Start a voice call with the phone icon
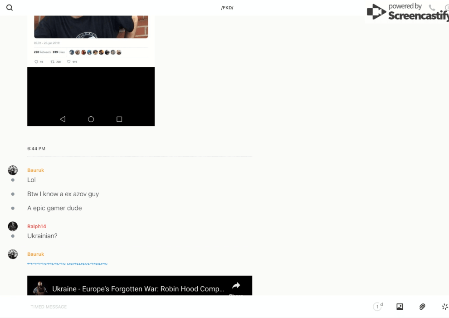The width and height of the screenshot is (449, 318). [432, 8]
